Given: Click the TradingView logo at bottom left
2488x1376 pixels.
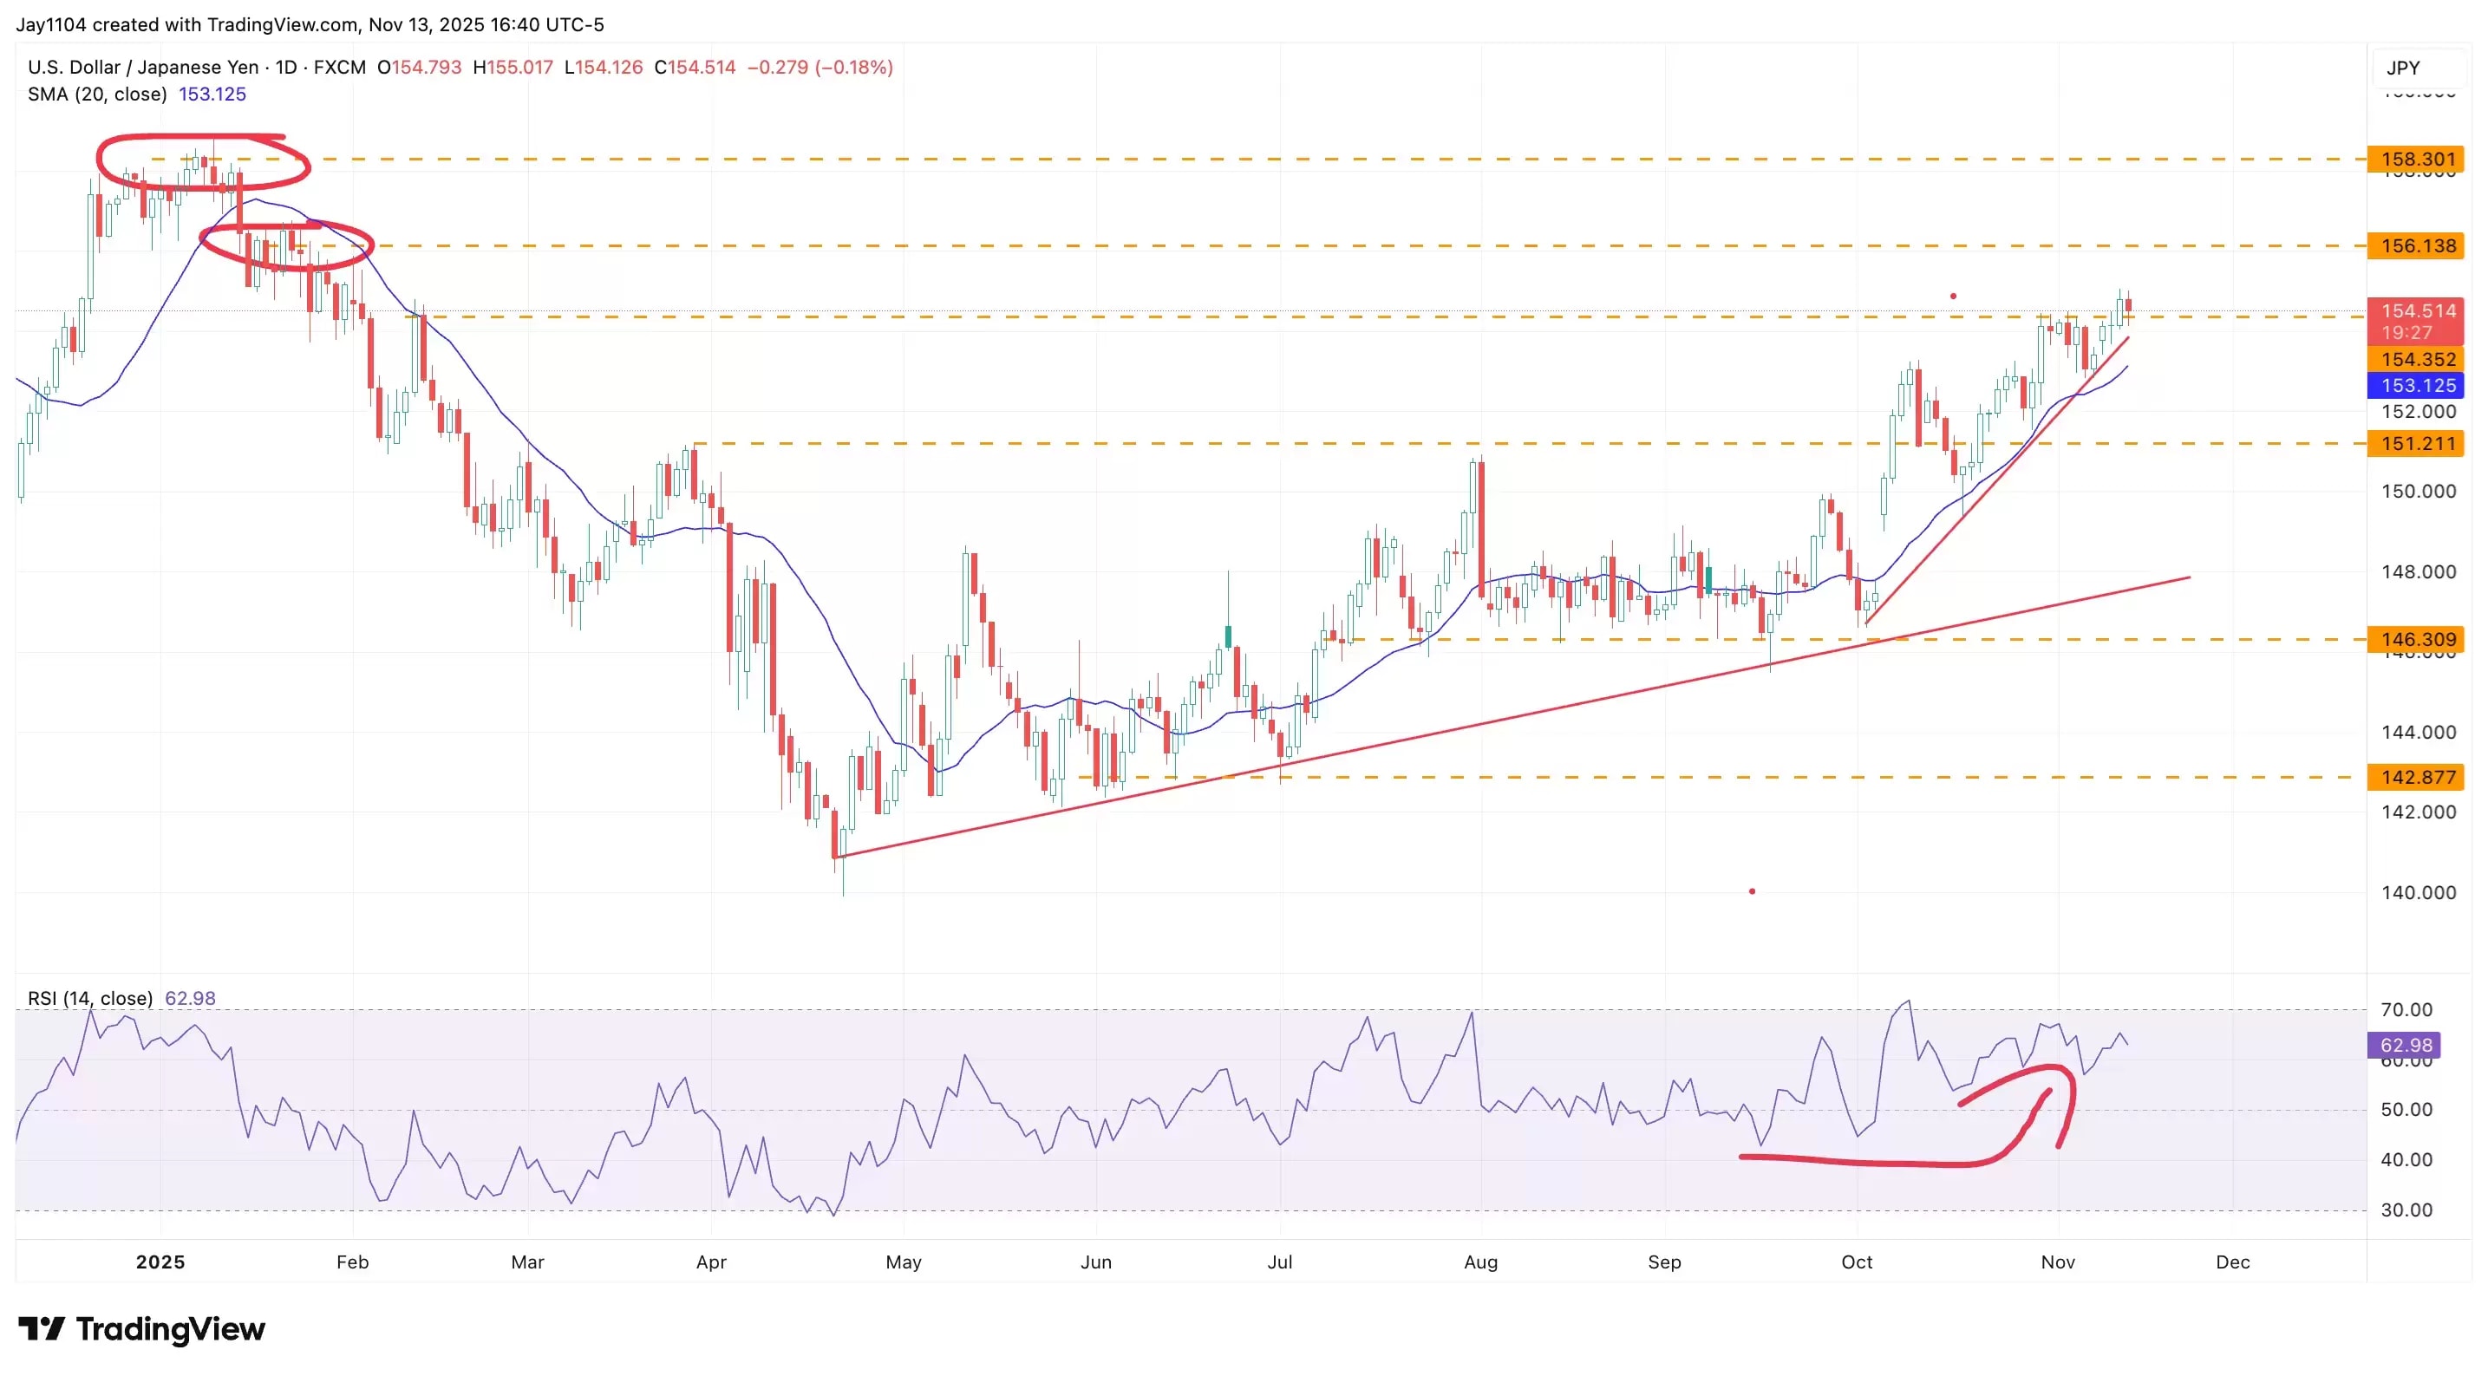Looking at the screenshot, I should tap(141, 1330).
